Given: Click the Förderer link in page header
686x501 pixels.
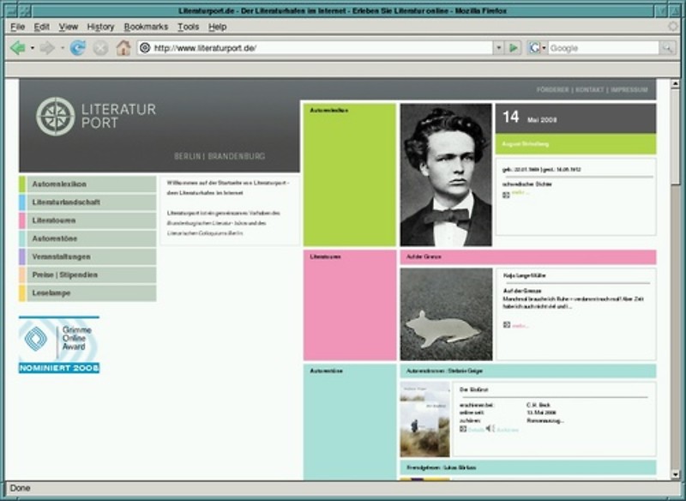Looking at the screenshot, I should 552,90.
